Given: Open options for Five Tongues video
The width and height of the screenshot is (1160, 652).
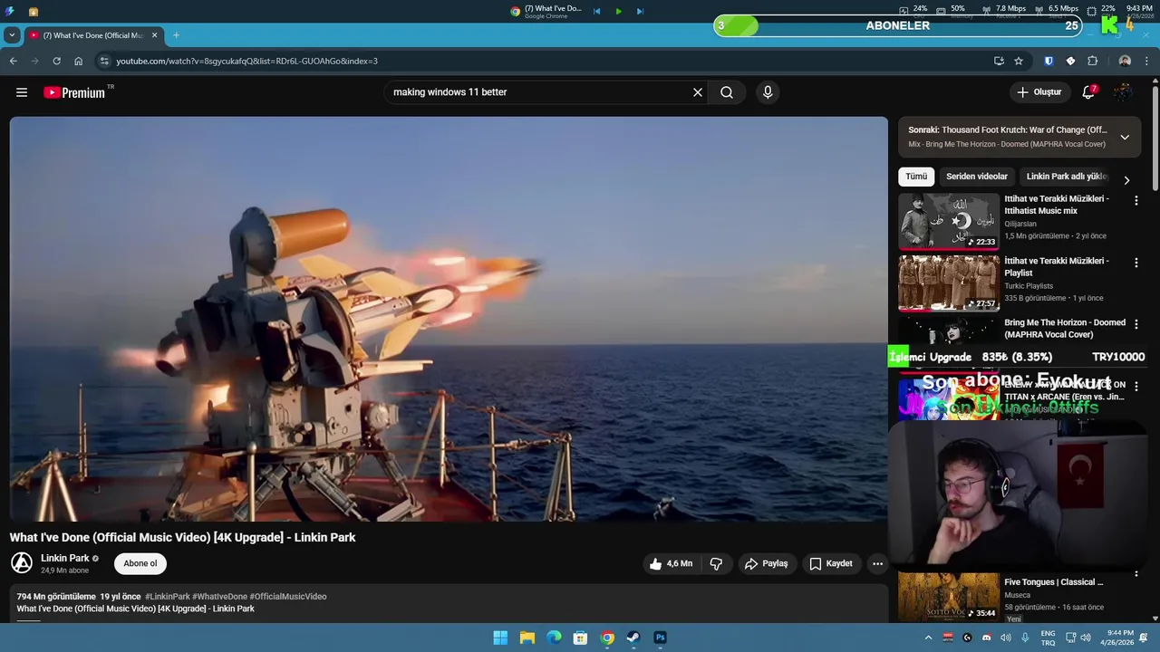Looking at the screenshot, I should 1136,574.
